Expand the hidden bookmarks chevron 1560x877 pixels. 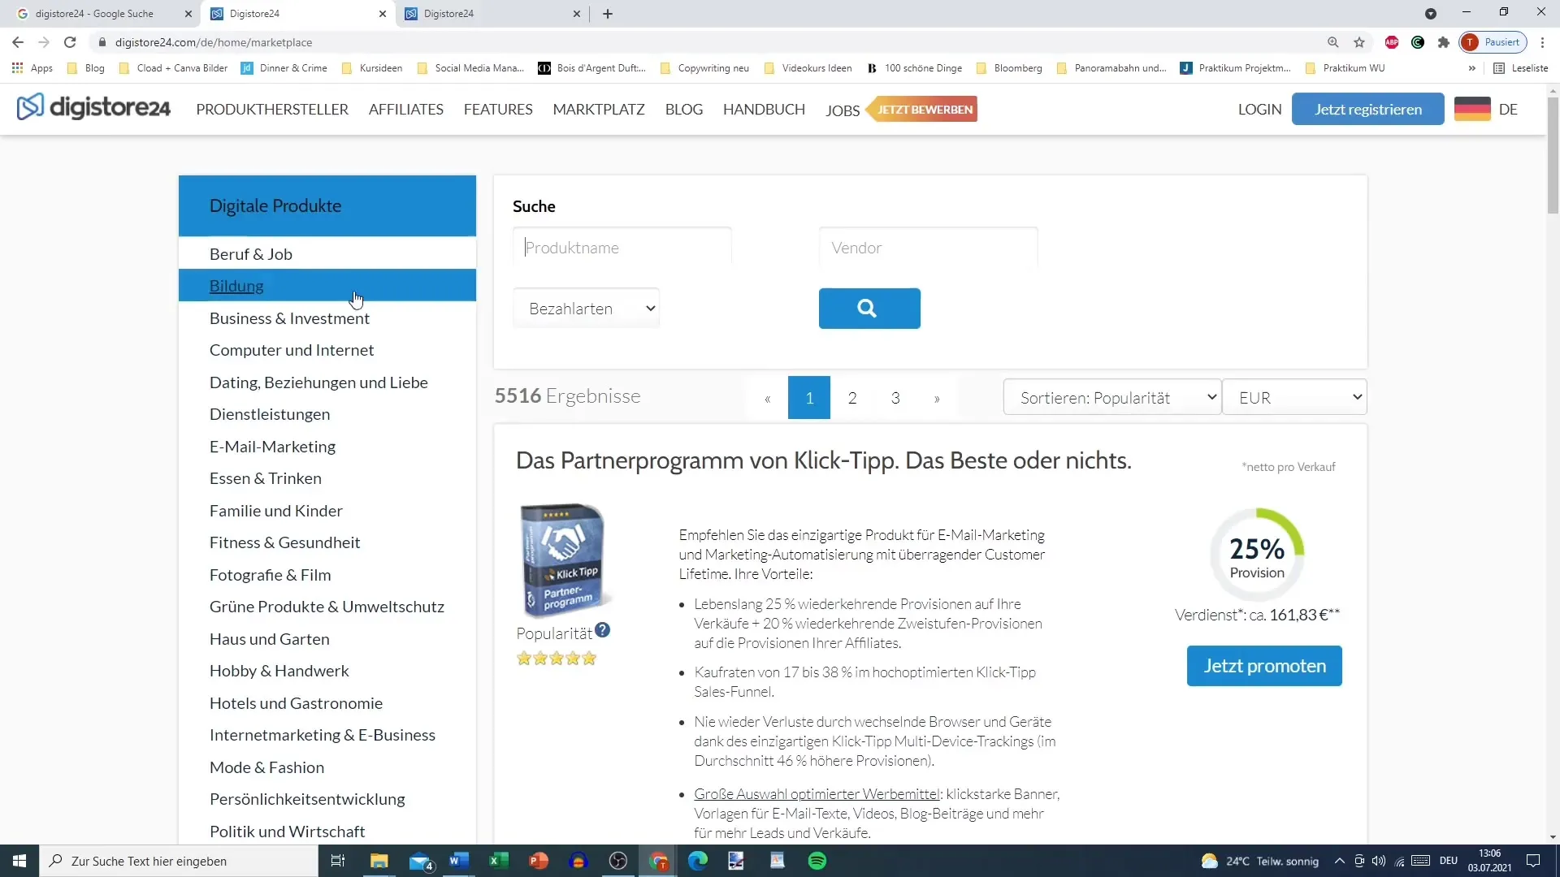[1472, 68]
